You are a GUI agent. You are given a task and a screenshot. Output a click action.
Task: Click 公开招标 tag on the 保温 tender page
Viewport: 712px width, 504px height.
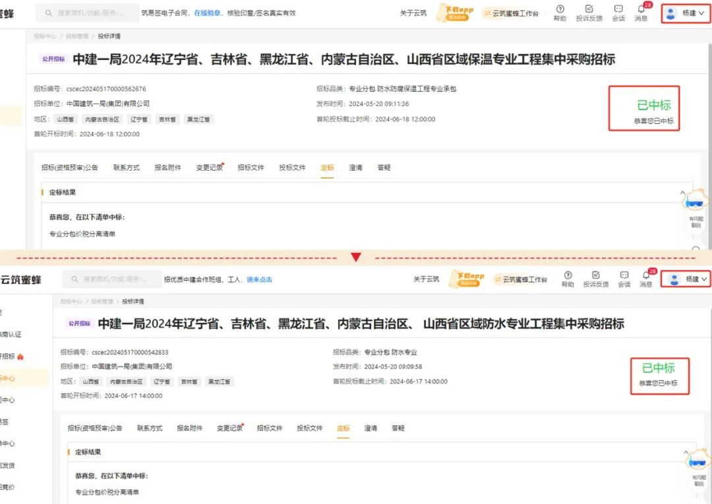(x=53, y=59)
